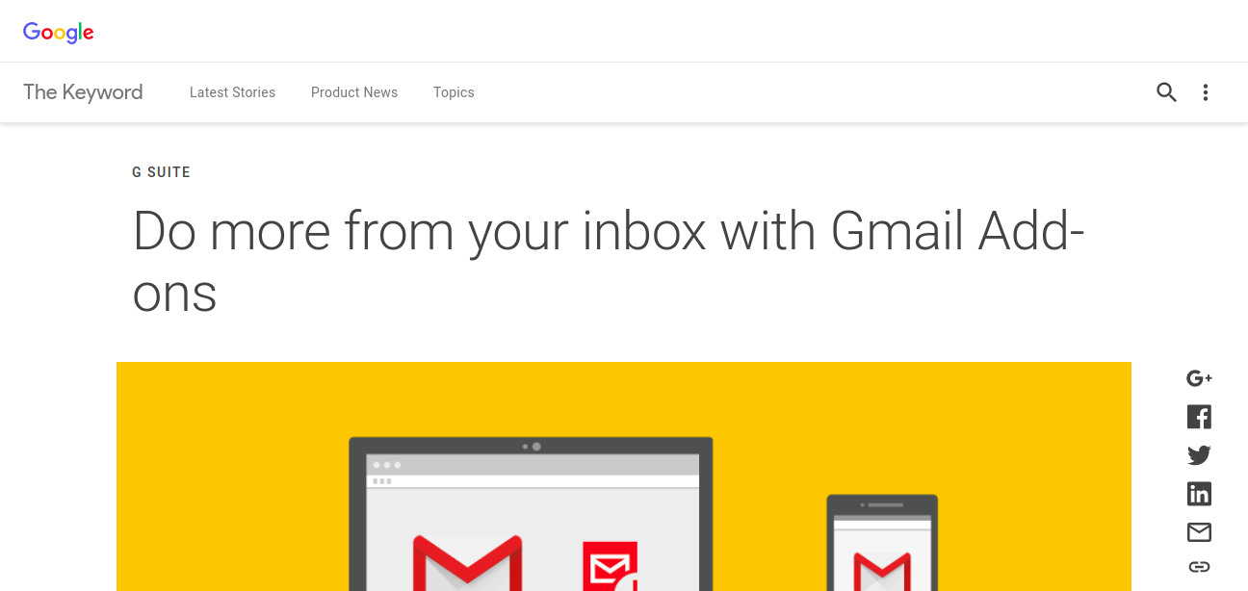The height and width of the screenshot is (591, 1248).
Task: Open Topics menu
Action: click(x=454, y=92)
